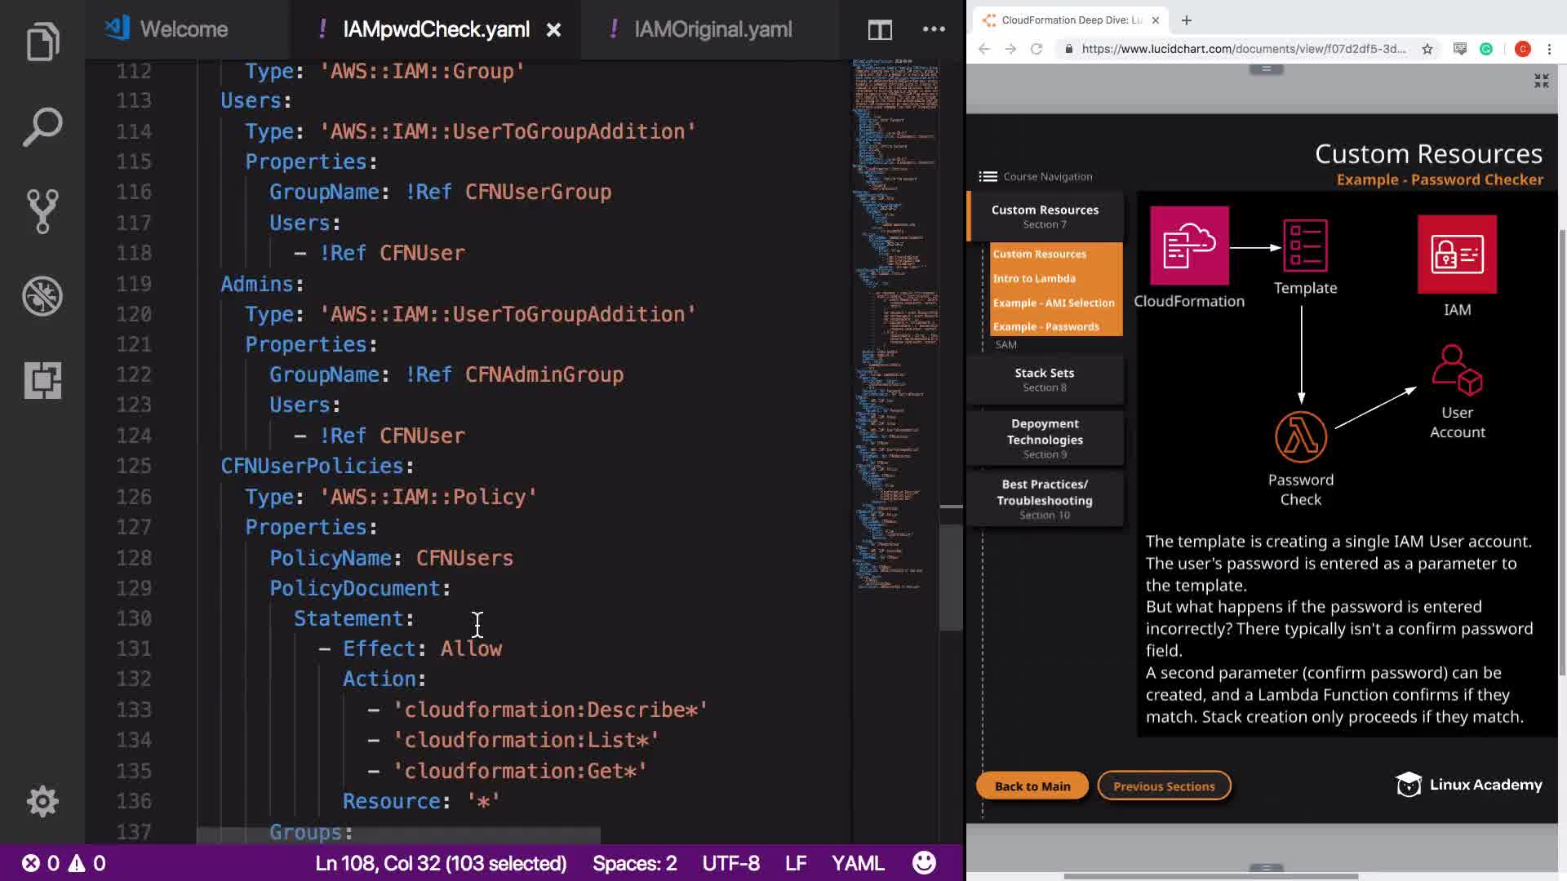Open the Debug panel icon
1567x881 pixels.
point(42,296)
